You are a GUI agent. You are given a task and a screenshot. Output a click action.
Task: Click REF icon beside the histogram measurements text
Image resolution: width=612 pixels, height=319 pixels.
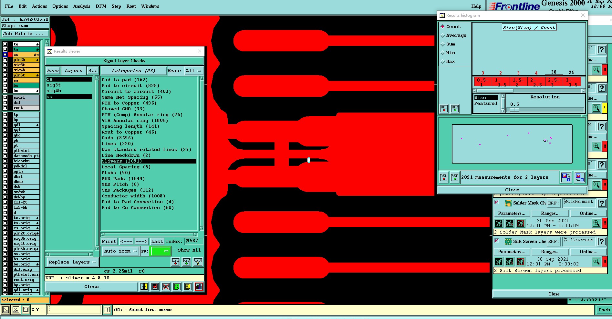click(455, 178)
